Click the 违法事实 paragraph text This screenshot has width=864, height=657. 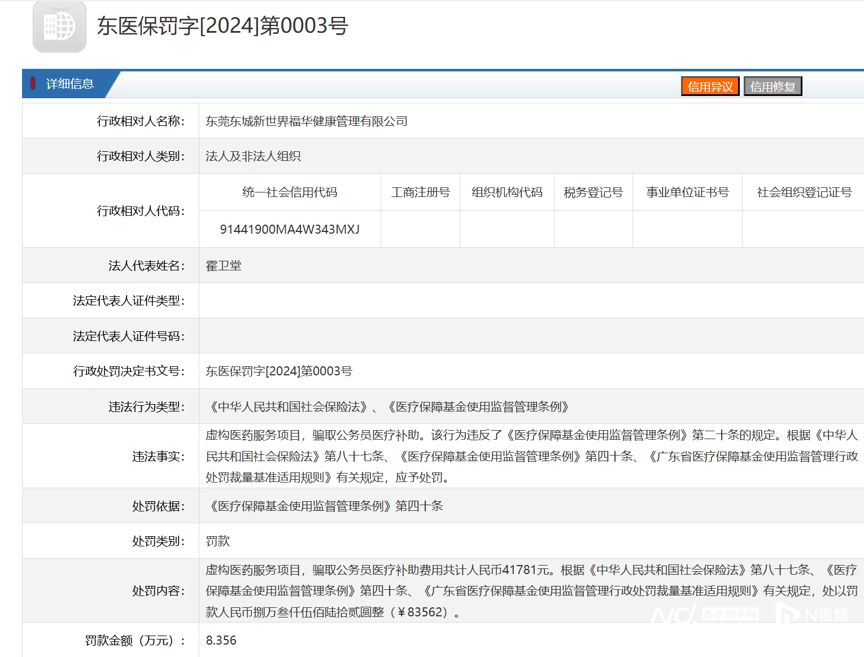coord(532,456)
